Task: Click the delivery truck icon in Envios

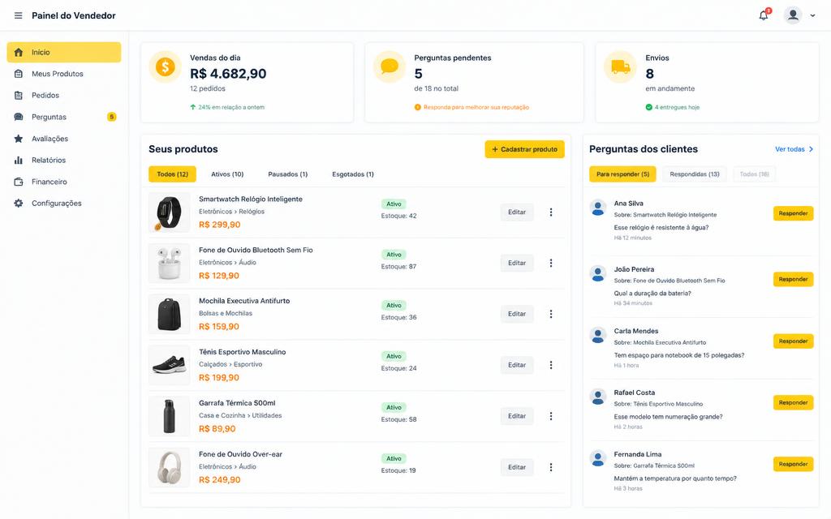Action: pyautogui.click(x=621, y=66)
